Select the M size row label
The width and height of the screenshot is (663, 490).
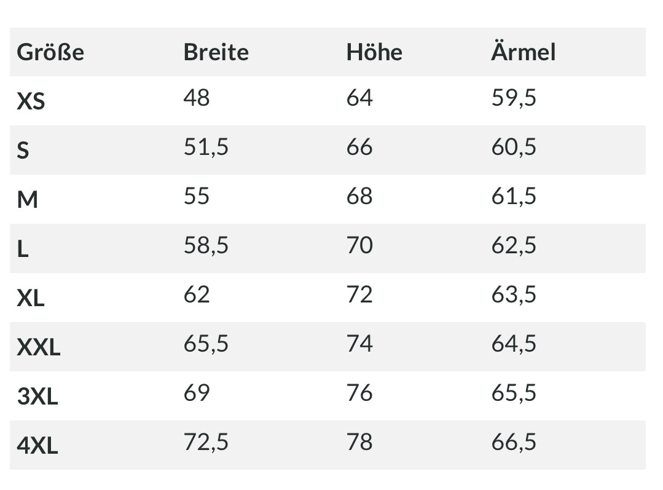[x=28, y=200]
